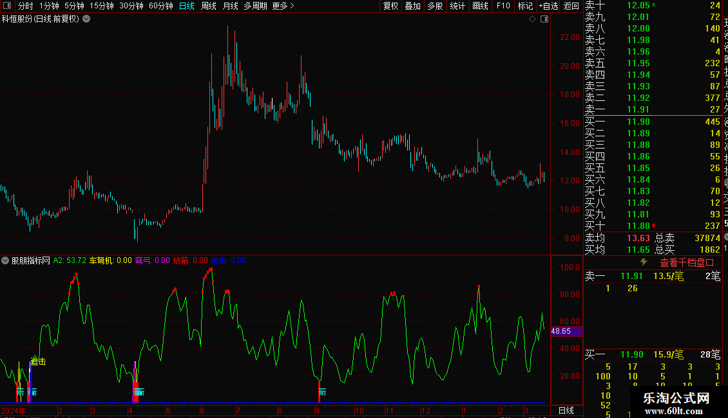Select the 1分钟 period
Screen dimensions: 728x418
(49, 6)
